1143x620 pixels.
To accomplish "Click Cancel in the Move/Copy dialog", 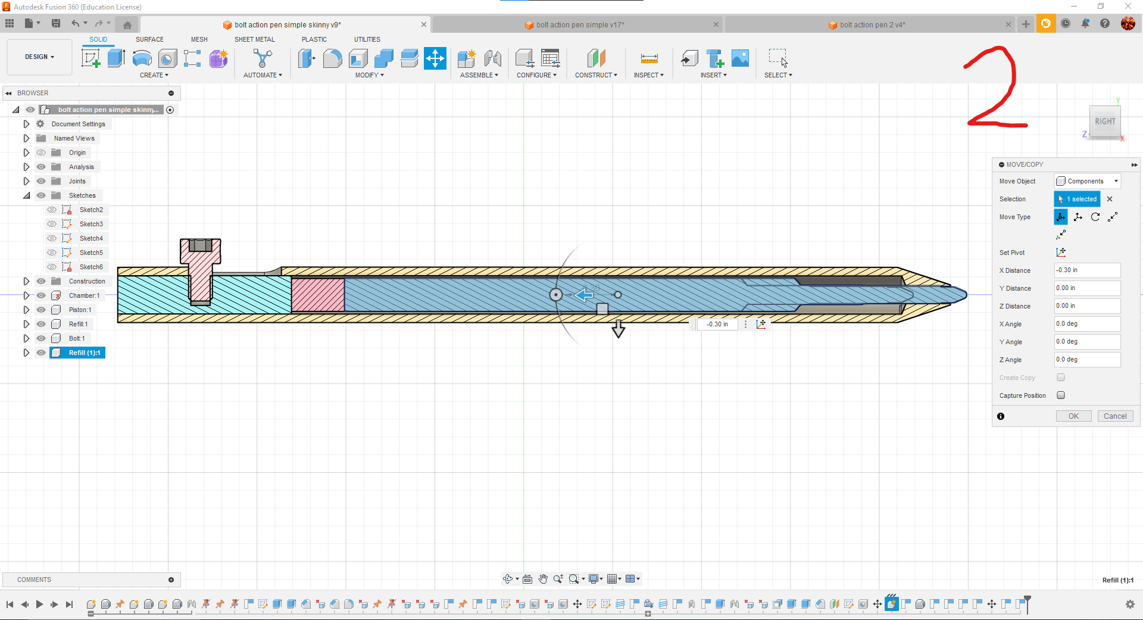I will [x=1114, y=416].
